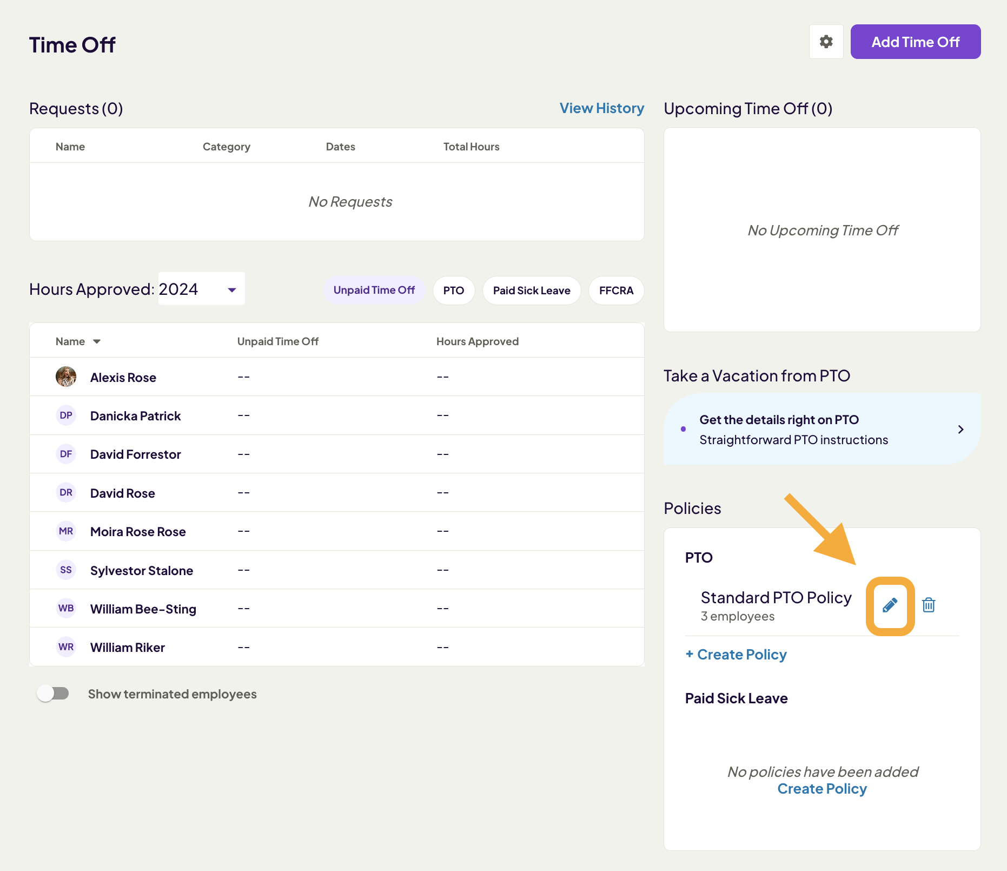Image resolution: width=1007 pixels, height=871 pixels.
Task: Expand the PTO details chevron
Action: pos(960,430)
